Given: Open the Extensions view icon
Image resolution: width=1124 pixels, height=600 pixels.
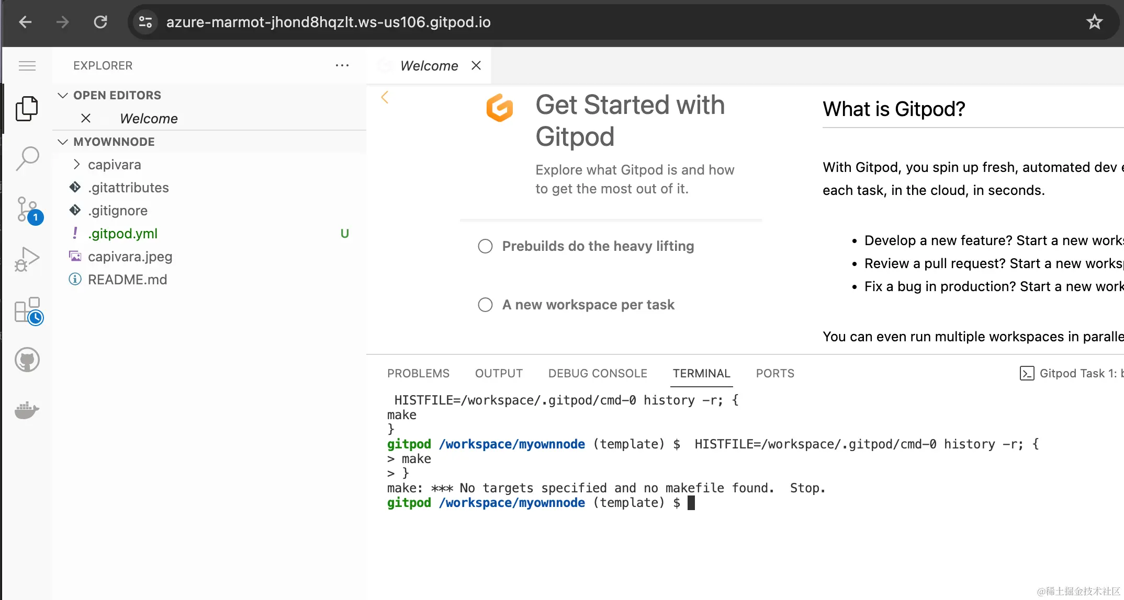Looking at the screenshot, I should coord(27,310).
